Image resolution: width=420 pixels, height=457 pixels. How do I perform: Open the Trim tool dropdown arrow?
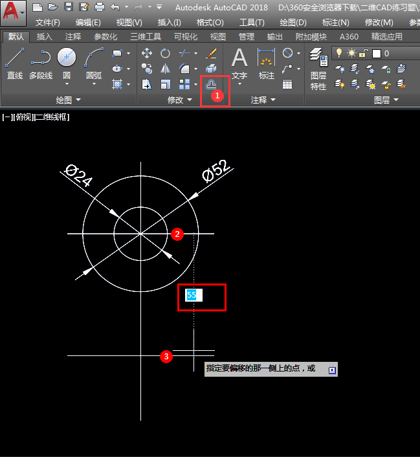coord(195,53)
